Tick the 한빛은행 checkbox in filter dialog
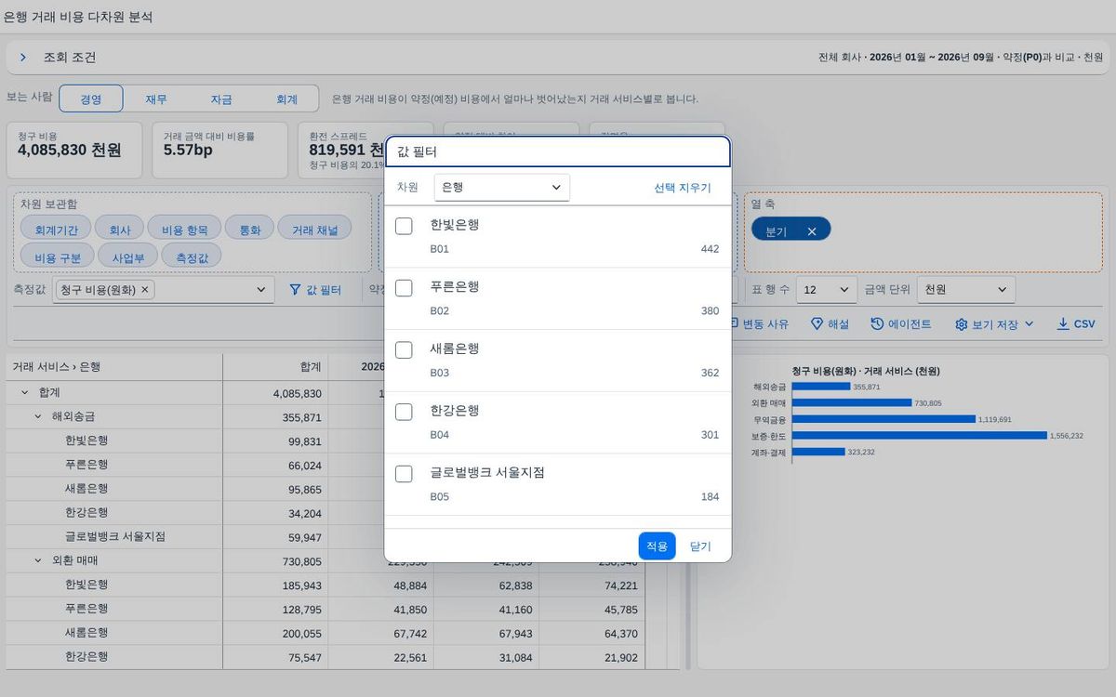Viewport: 1116px width, 697px height. pos(404,226)
